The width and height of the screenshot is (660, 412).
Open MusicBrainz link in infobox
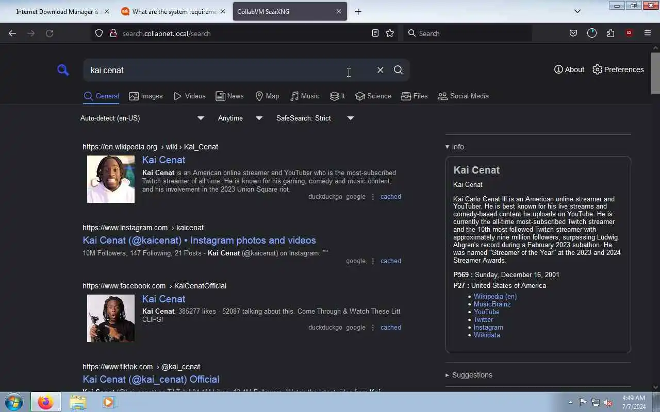click(492, 304)
